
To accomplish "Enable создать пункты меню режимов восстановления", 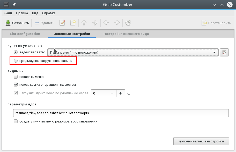I will coord(16,121).
